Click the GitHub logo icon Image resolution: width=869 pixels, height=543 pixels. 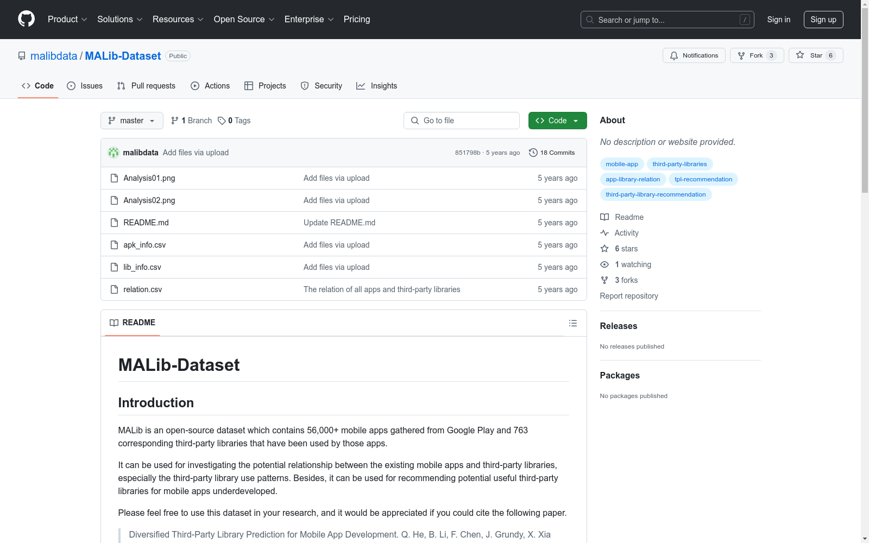click(x=26, y=19)
